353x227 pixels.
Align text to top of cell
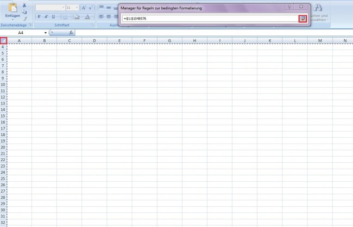tap(102, 7)
